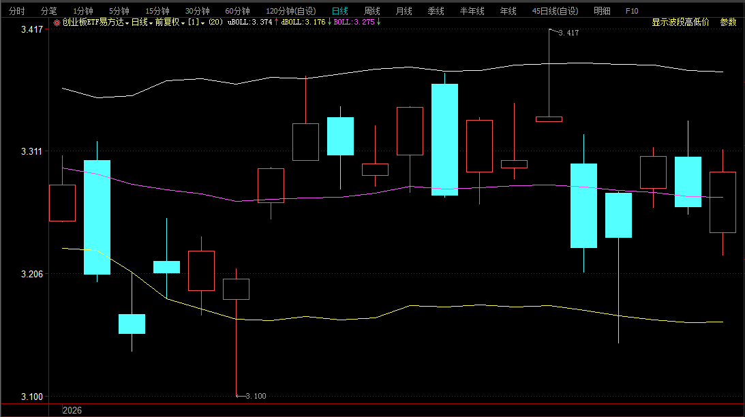The height and width of the screenshot is (417, 745).
Task: Select the 分笔 tab
Action: pos(48,11)
